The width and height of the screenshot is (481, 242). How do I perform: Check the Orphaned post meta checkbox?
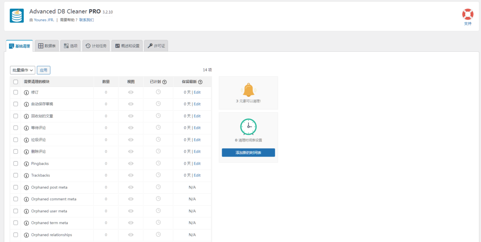(x=16, y=187)
